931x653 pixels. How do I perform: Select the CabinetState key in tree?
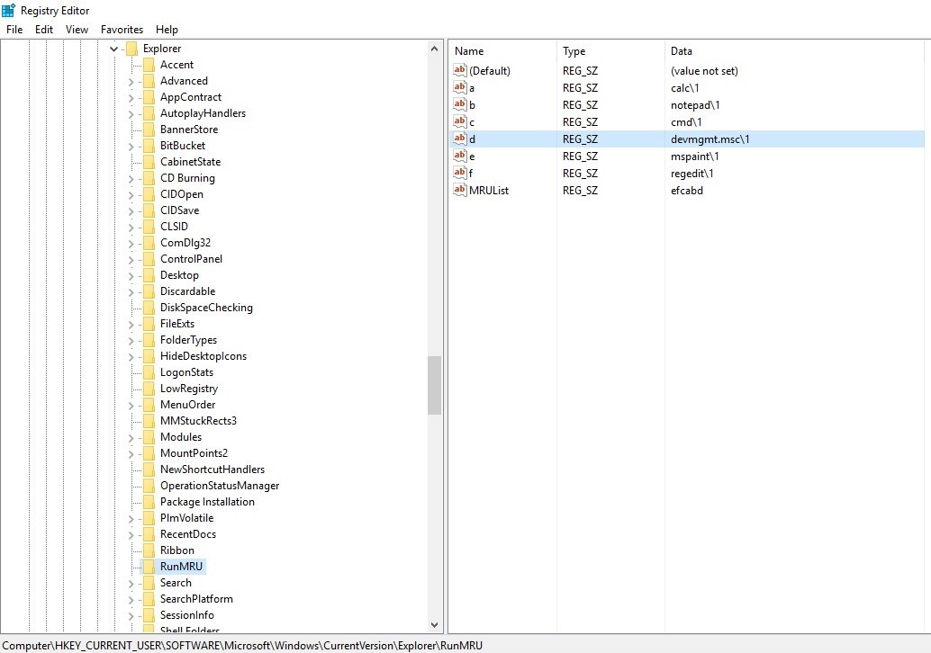click(x=190, y=162)
